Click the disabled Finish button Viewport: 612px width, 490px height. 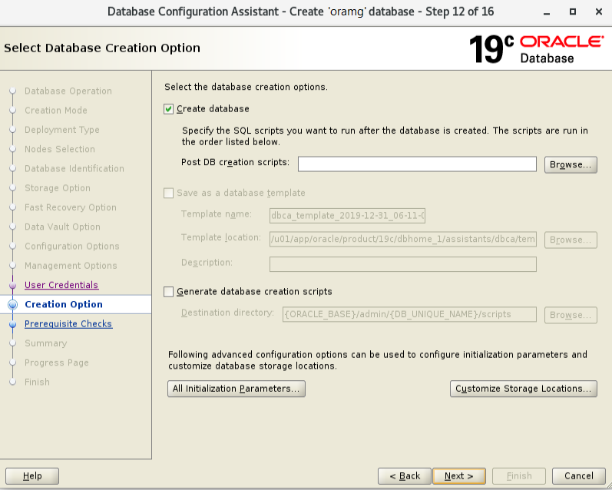pyautogui.click(x=519, y=476)
